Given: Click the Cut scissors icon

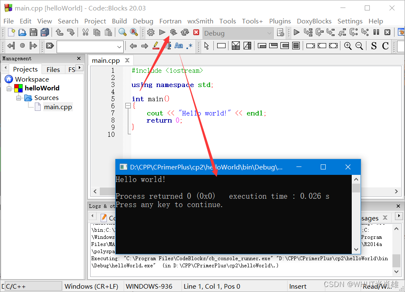Looking at the screenshot, I should pos(86,33).
